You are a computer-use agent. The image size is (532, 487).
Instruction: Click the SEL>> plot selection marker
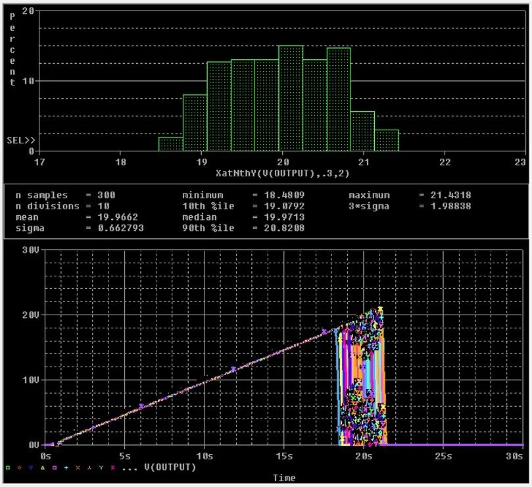[21, 140]
